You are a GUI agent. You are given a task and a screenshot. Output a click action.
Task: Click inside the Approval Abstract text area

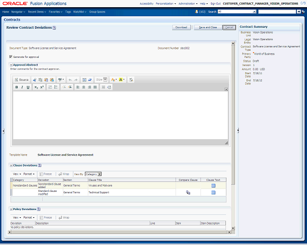(120, 115)
